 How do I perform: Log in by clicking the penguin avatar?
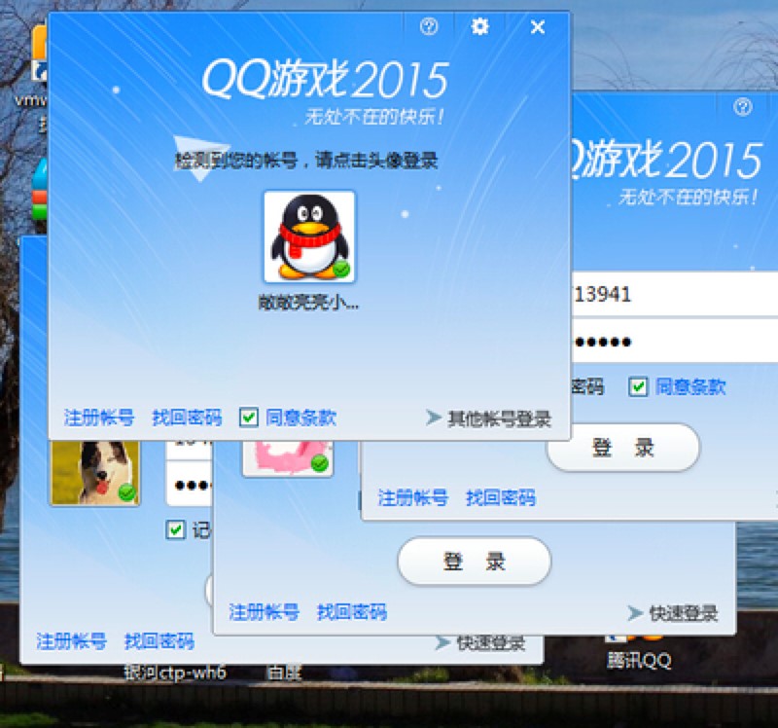[309, 237]
